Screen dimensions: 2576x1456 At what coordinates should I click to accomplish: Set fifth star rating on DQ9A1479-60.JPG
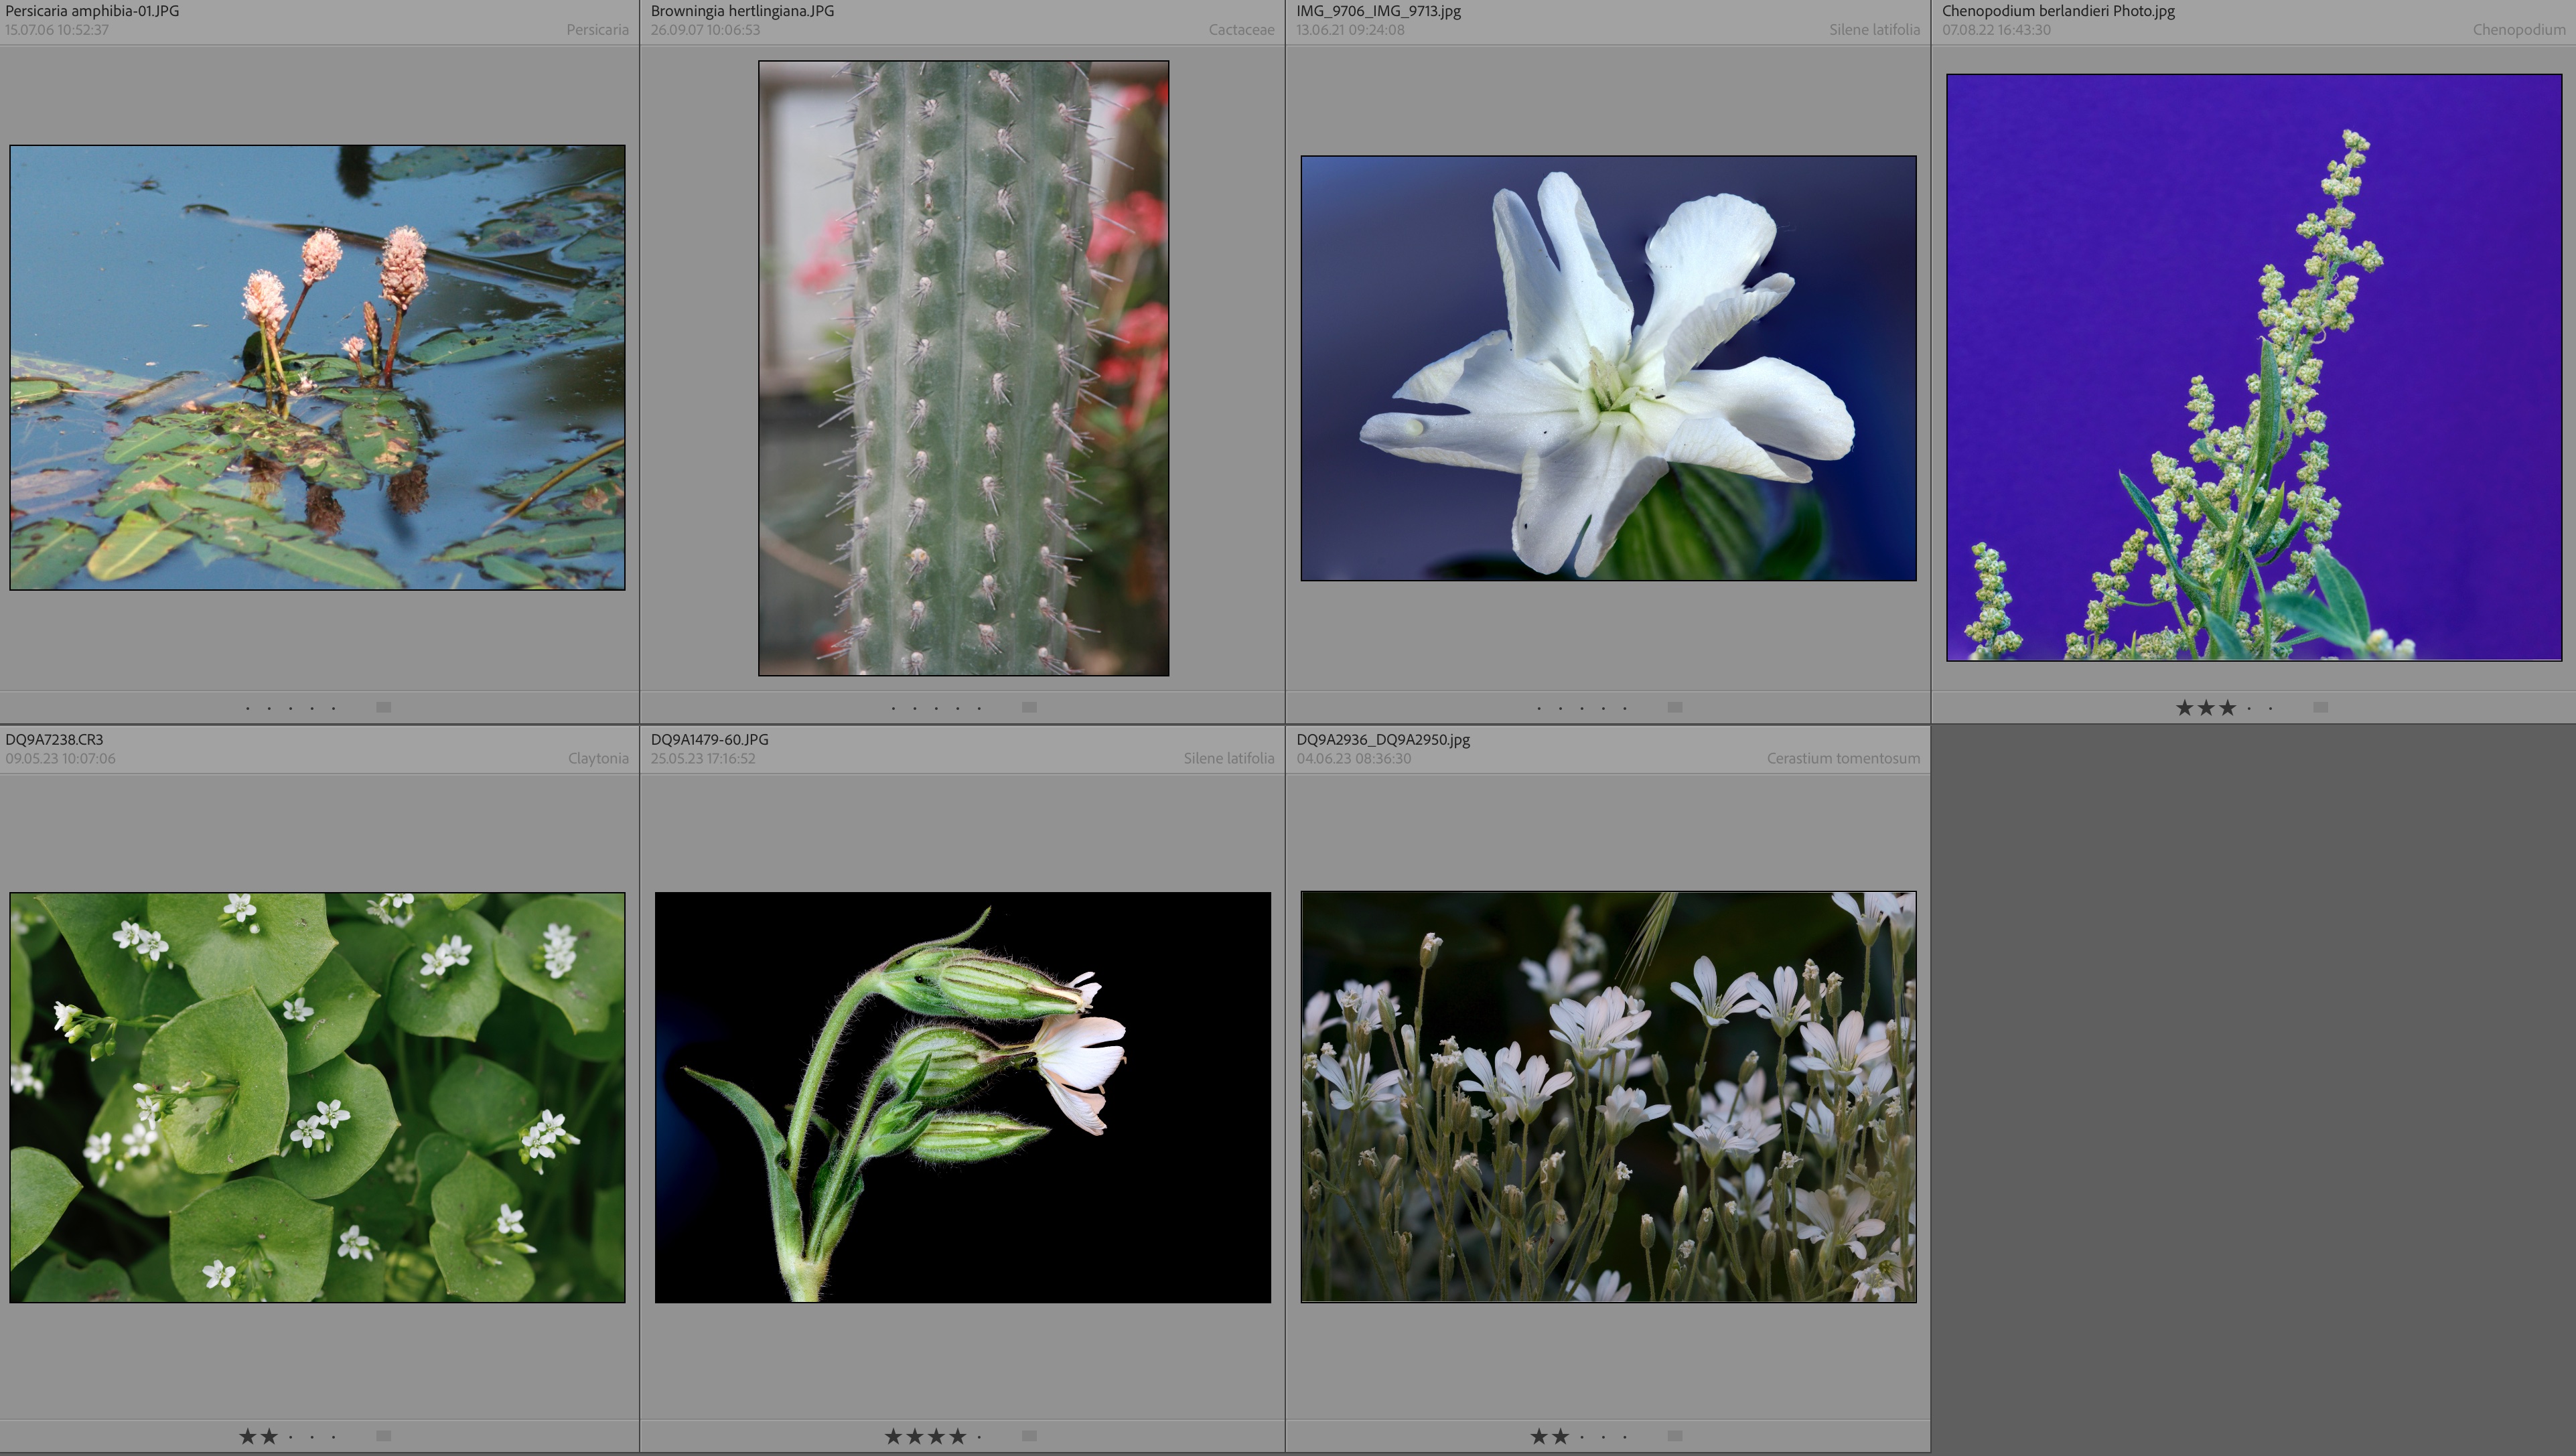979,1436
